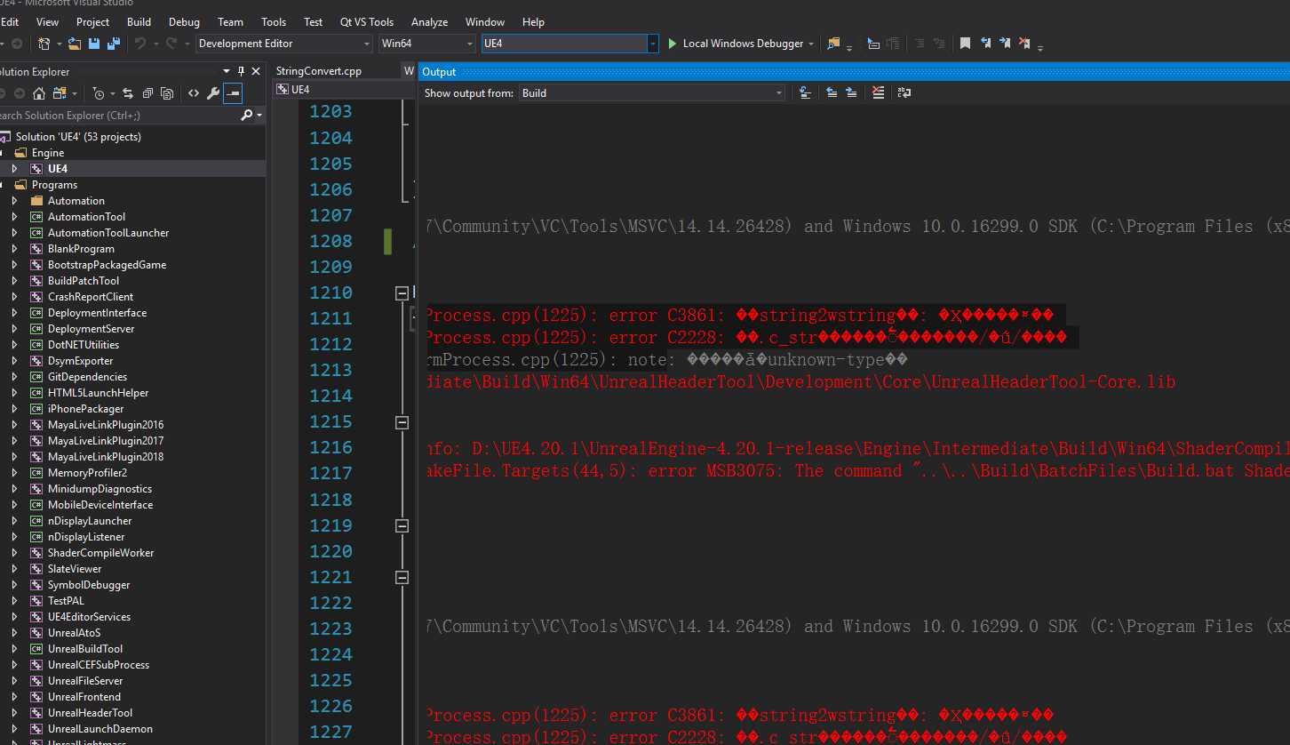Click Switch Views icon in Solution Explorer

(60, 93)
